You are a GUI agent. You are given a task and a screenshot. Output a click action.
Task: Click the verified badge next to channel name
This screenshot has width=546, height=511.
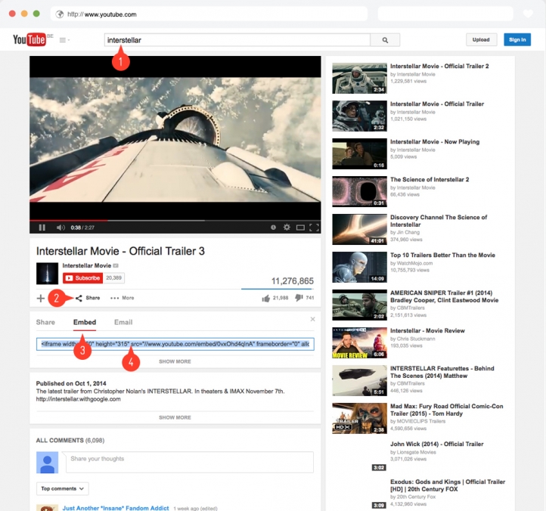[x=116, y=265]
